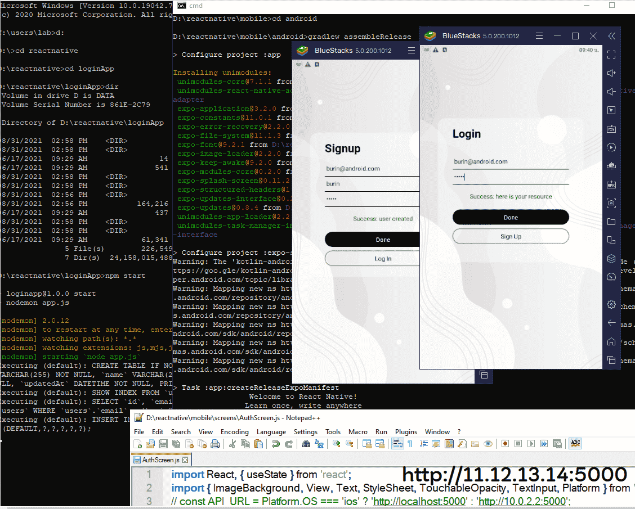Toggle word wrap in Notepad++ toolbar
The width and height of the screenshot is (635, 509).
(397, 444)
